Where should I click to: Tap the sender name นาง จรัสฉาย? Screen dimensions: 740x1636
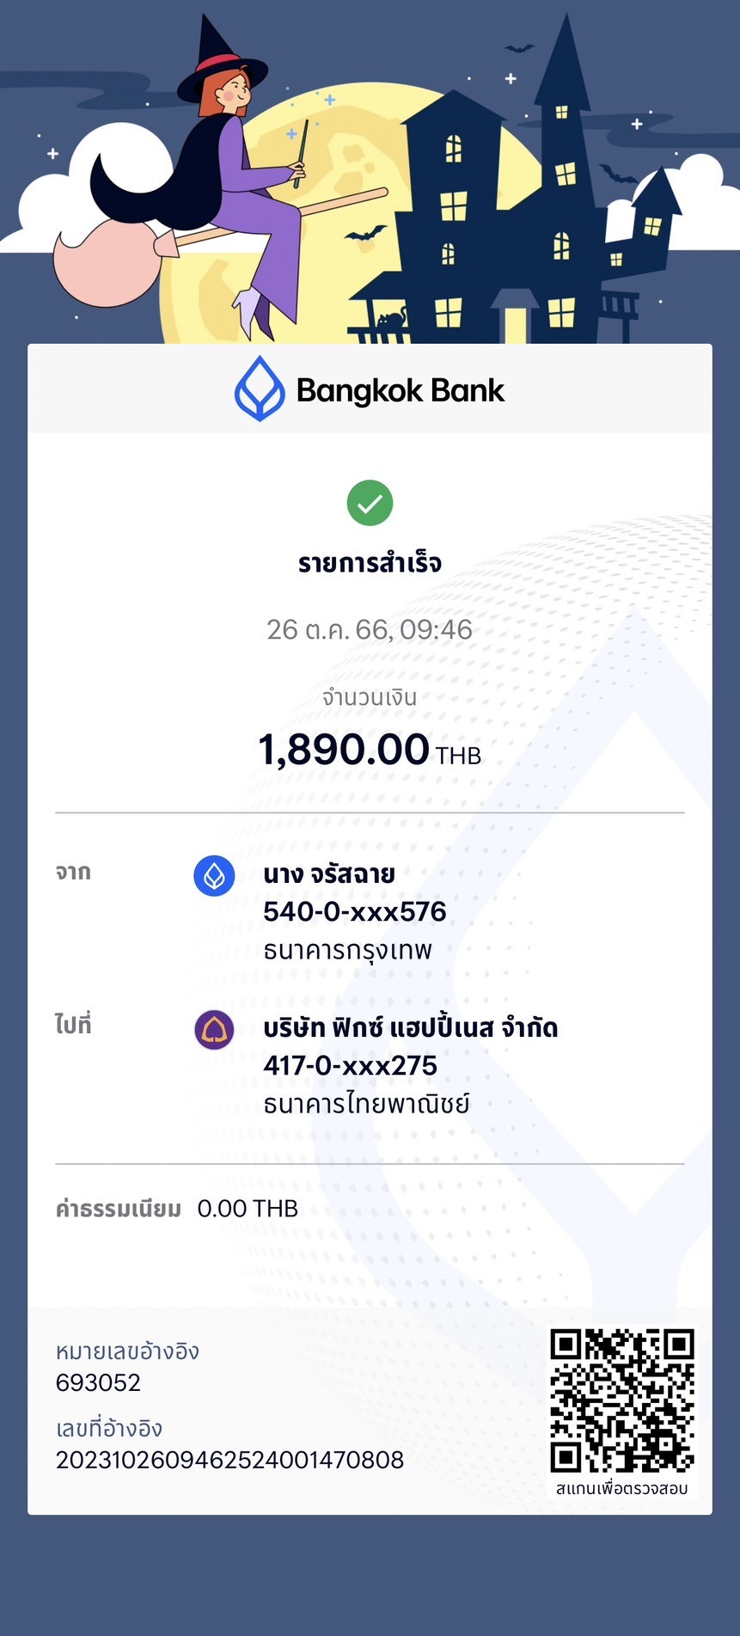click(x=329, y=874)
